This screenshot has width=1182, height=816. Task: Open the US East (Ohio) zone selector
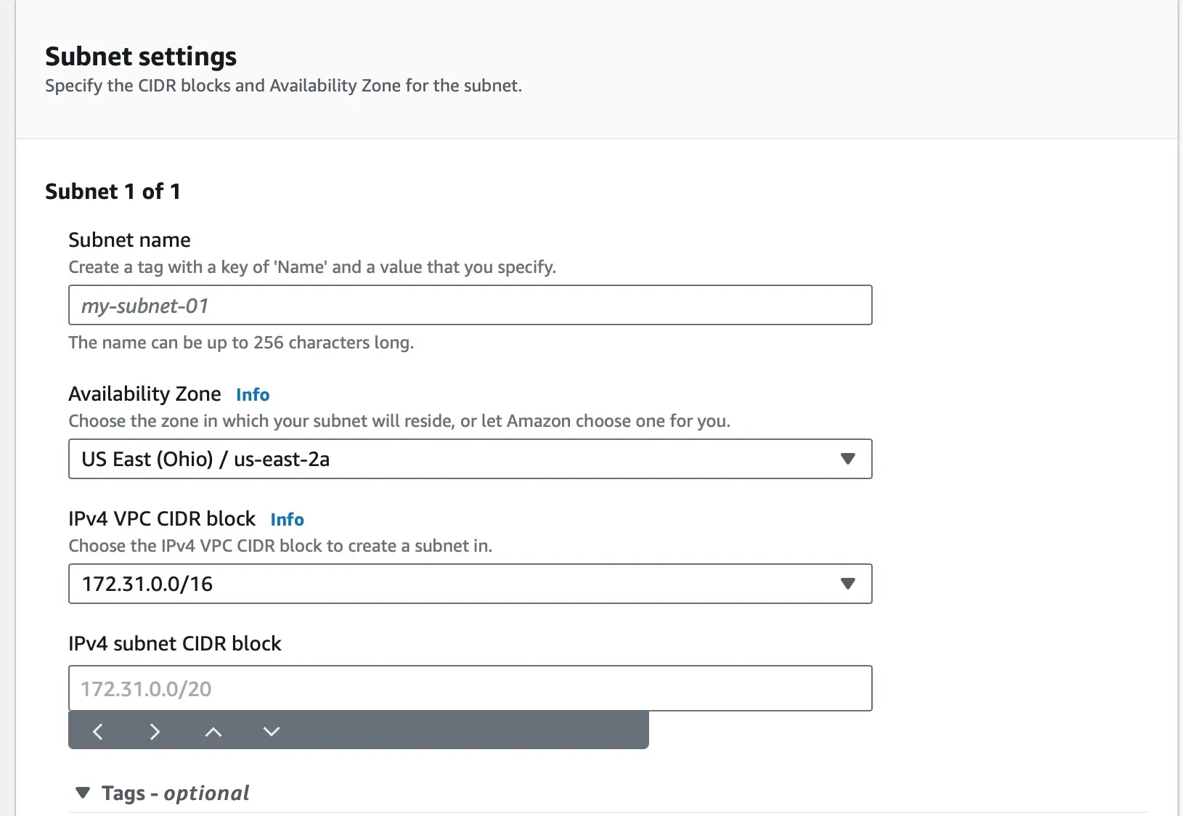[469, 459]
